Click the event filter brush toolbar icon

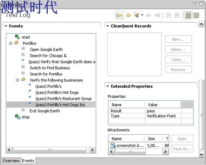136,15
